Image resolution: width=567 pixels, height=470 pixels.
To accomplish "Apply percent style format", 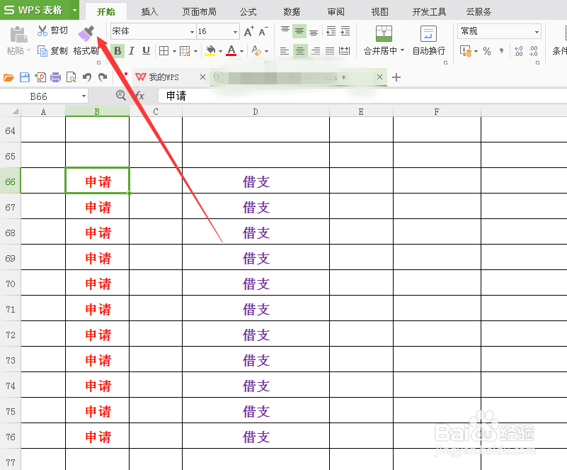I will pos(487,52).
